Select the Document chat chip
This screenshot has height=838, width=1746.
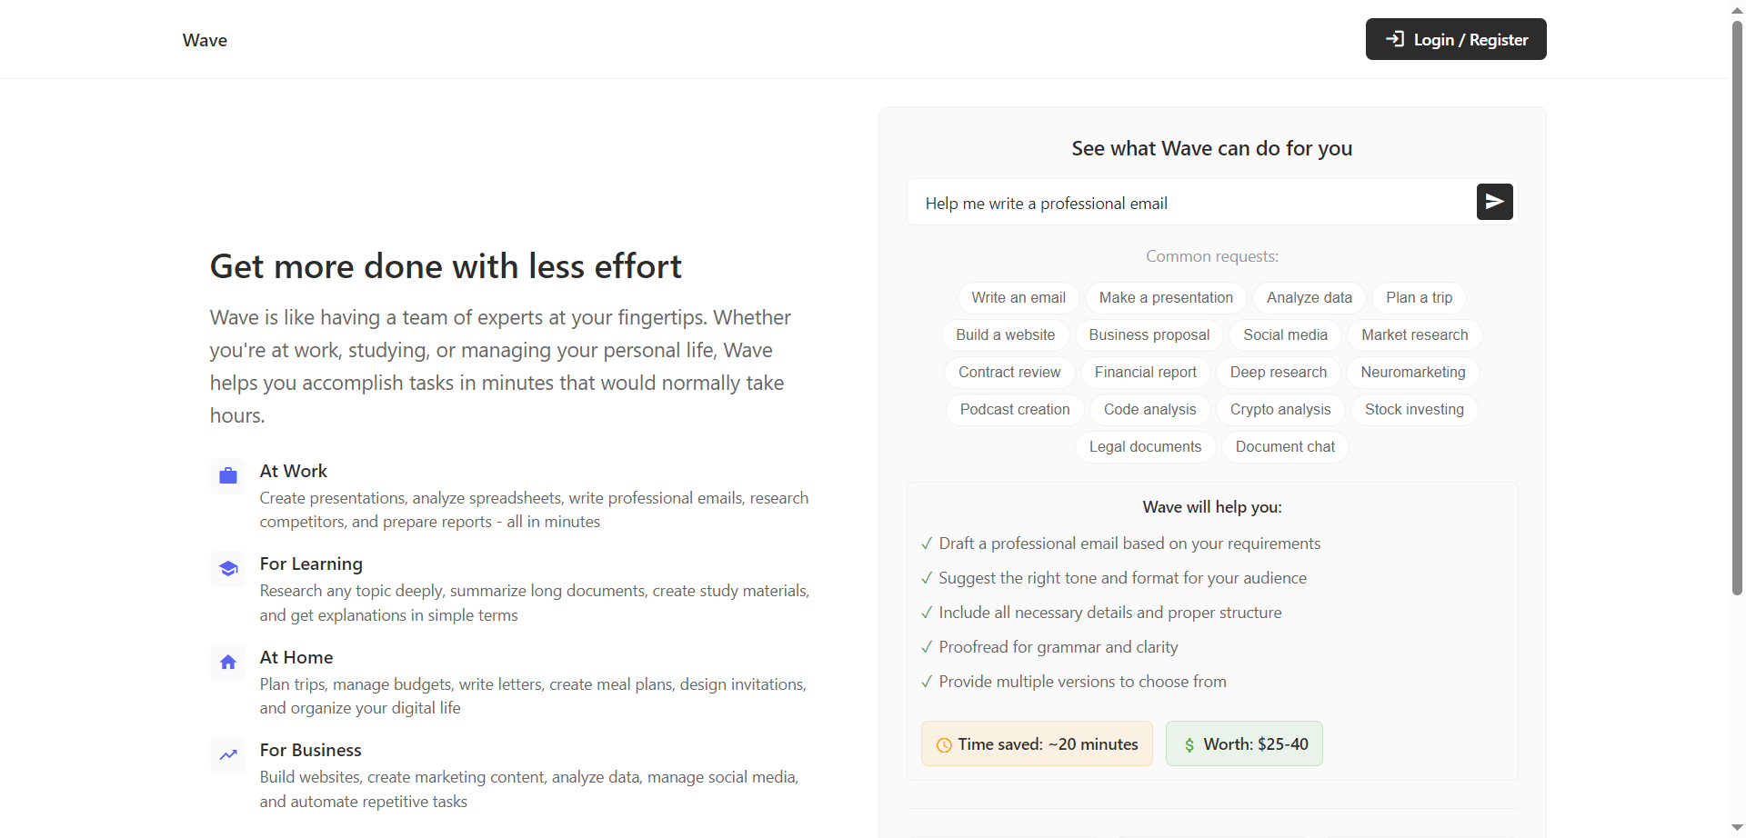(x=1285, y=446)
